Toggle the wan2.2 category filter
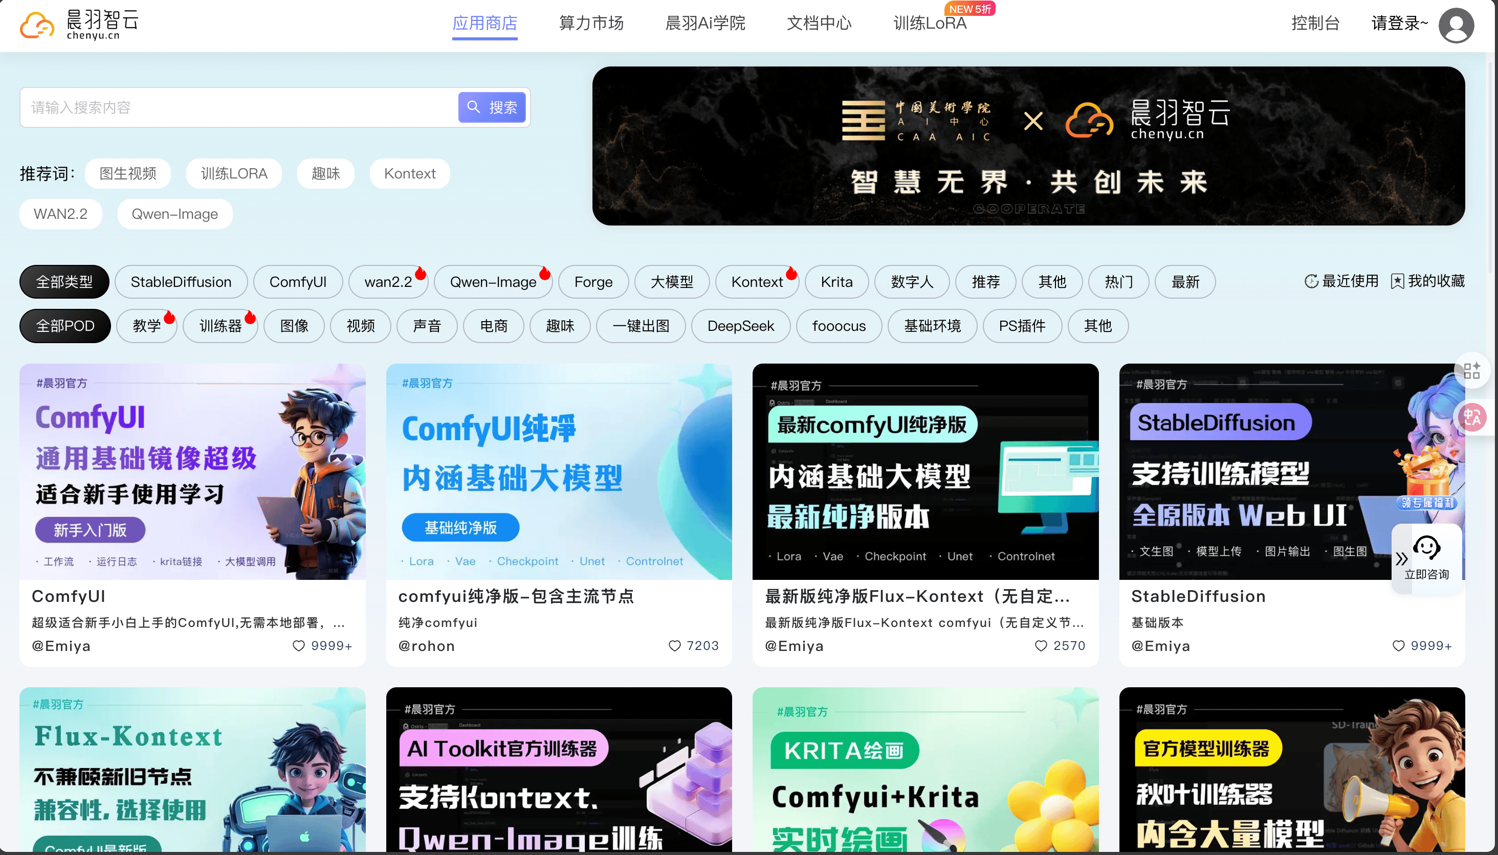Viewport: 1498px width, 855px height. (x=388, y=282)
